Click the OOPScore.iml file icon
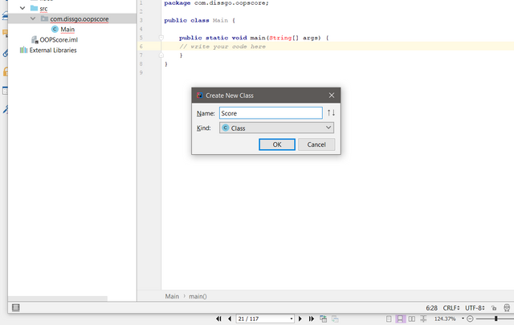Viewport: 514px width, 325px height. pyautogui.click(x=35, y=39)
